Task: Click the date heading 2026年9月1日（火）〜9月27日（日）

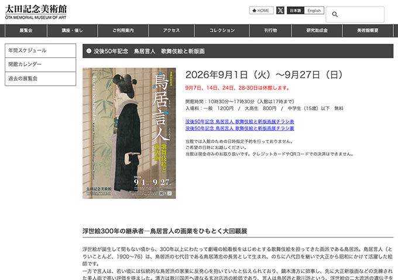Action: point(264,75)
